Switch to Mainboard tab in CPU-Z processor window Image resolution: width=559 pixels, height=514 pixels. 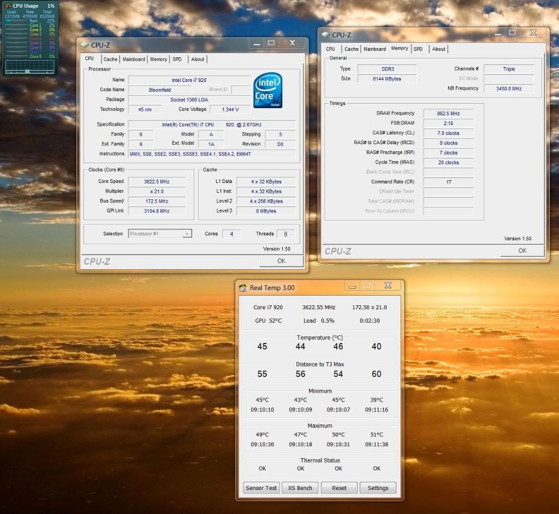(x=134, y=59)
